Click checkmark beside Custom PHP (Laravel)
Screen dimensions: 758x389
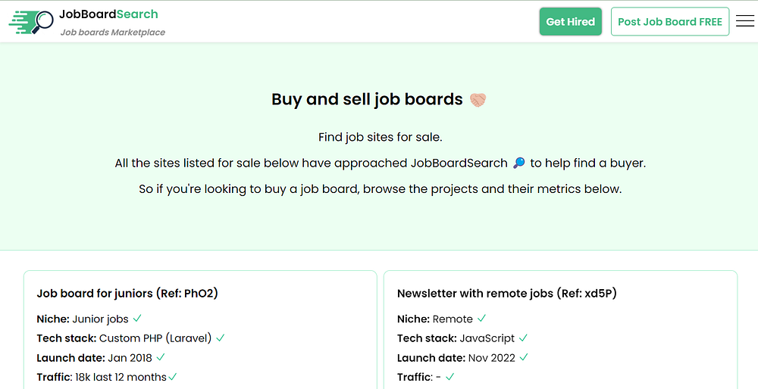tap(221, 338)
